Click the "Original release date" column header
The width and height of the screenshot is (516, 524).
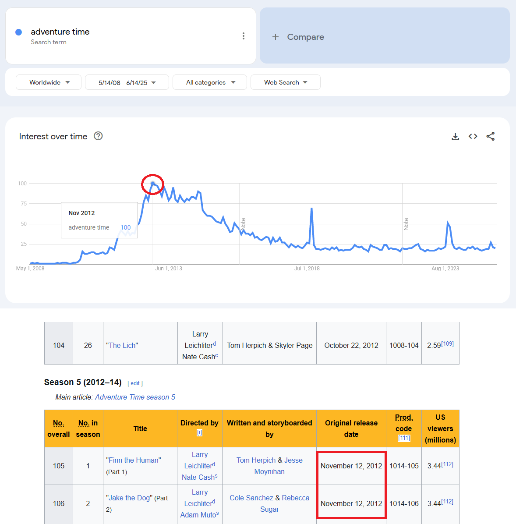point(351,429)
